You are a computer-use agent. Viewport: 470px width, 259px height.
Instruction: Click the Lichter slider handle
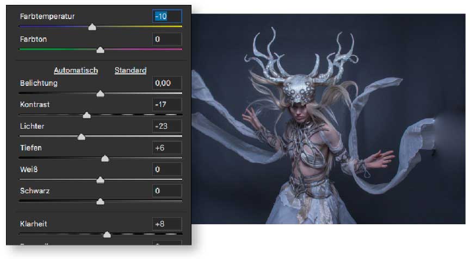coord(82,137)
